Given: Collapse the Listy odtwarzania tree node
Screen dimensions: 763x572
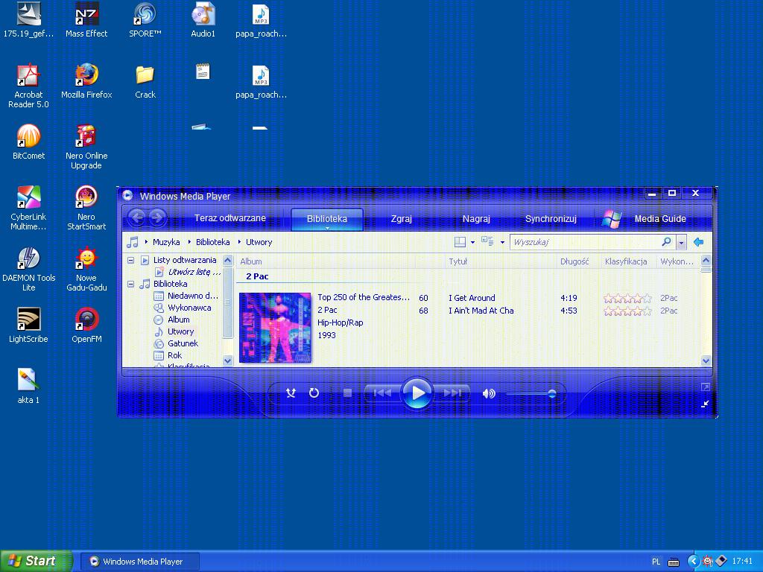Looking at the screenshot, I should coord(130,260).
